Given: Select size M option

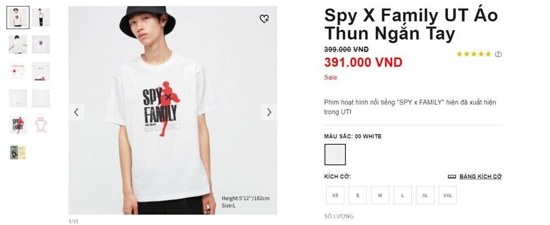Looking at the screenshot, I should (x=380, y=195).
